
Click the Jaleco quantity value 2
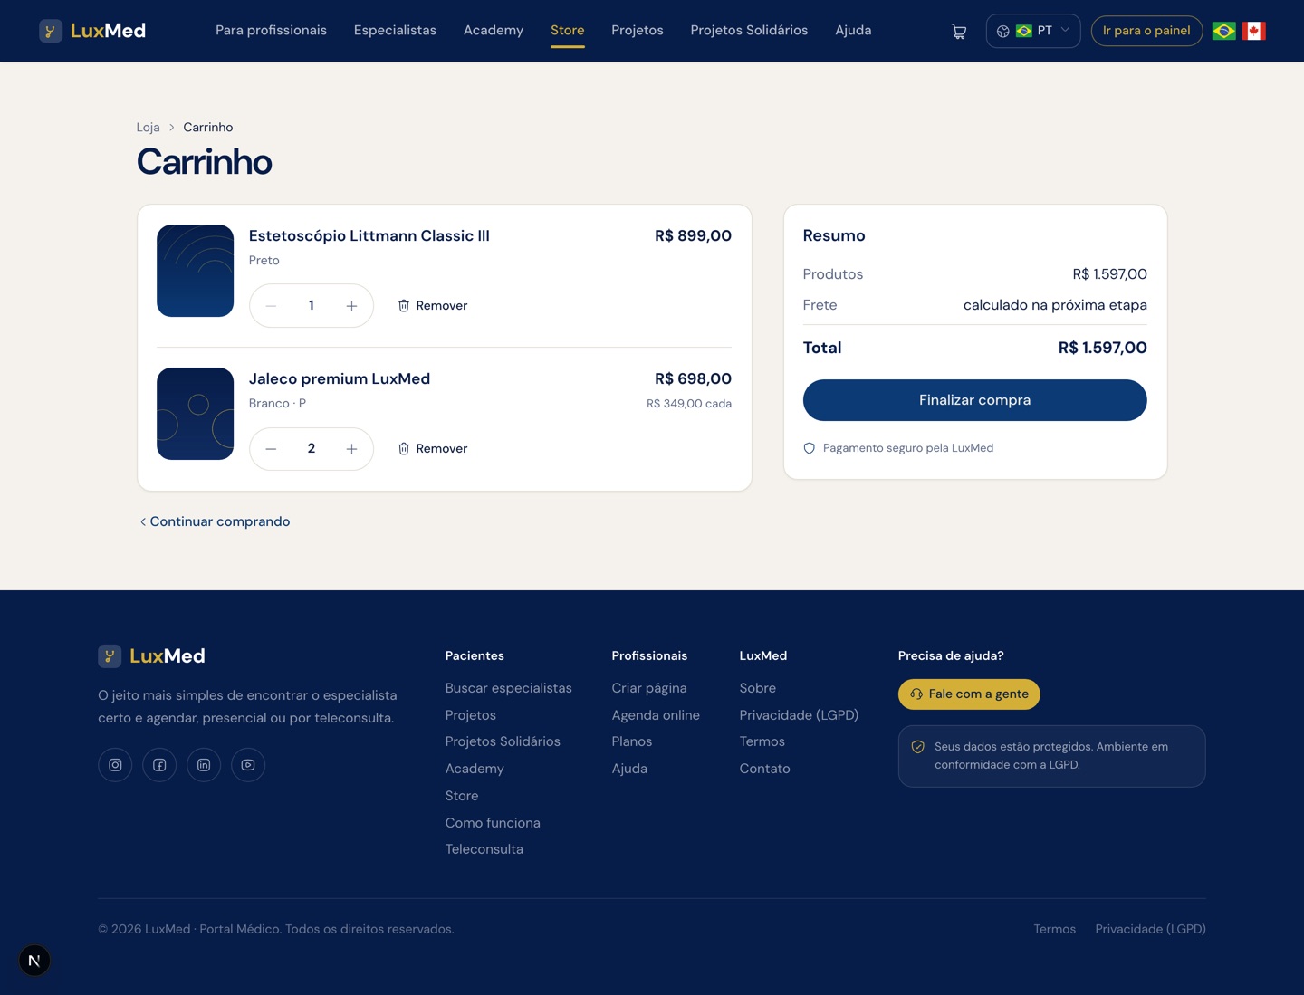[x=312, y=449]
